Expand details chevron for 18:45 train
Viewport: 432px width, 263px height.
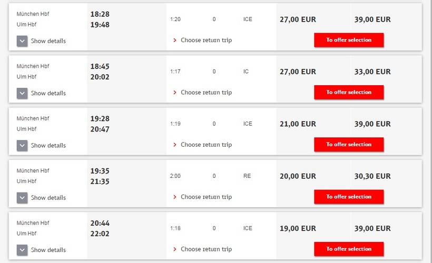tap(22, 93)
